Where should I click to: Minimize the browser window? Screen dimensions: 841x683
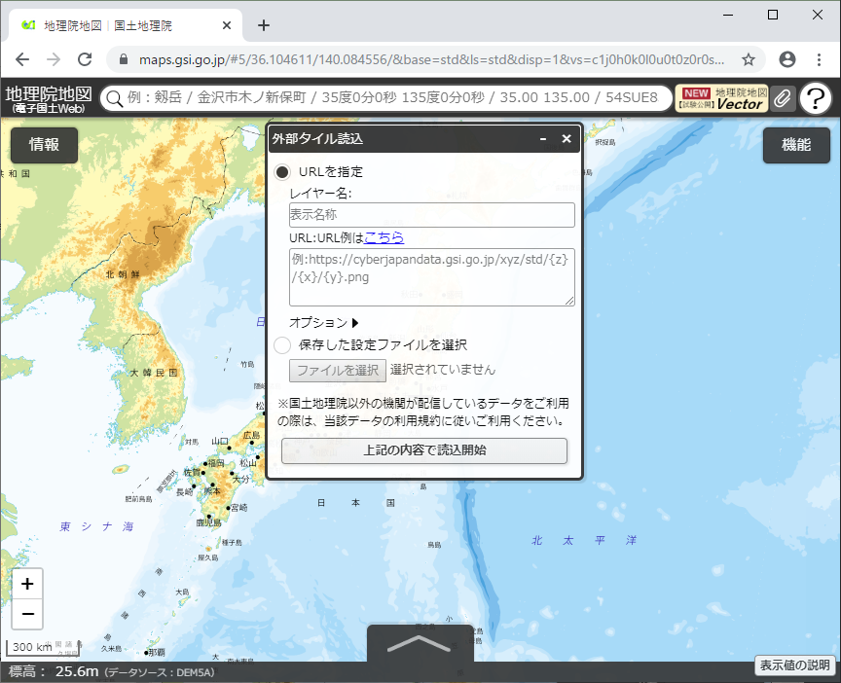(728, 15)
